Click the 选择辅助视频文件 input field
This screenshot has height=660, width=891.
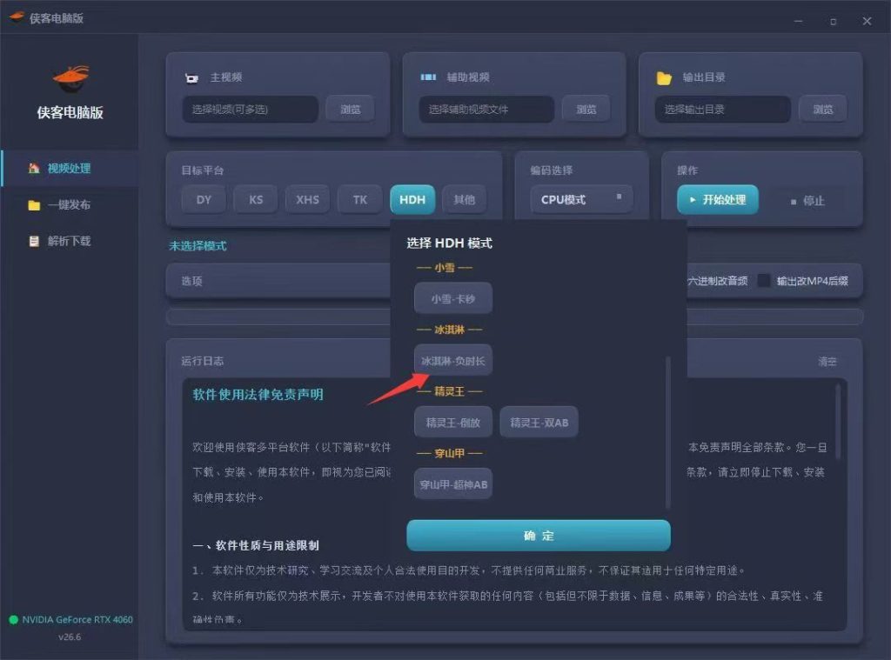[x=486, y=109]
